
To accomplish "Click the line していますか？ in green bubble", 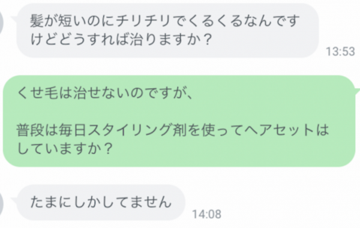I will [x=65, y=149].
